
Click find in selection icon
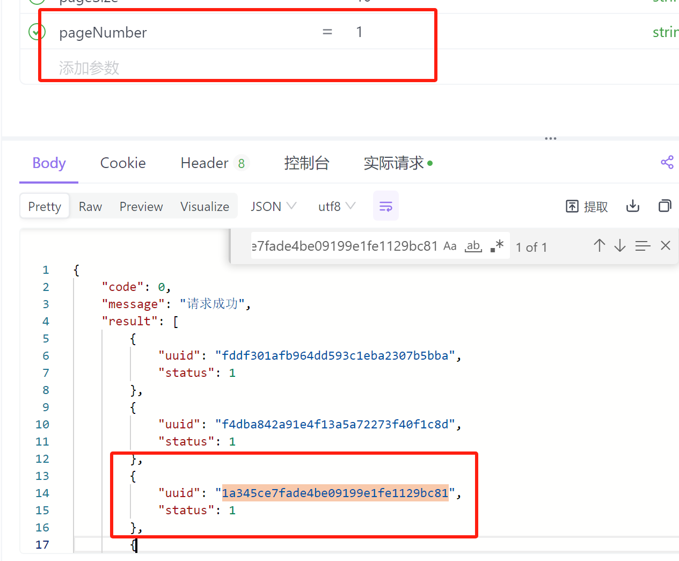coord(643,246)
